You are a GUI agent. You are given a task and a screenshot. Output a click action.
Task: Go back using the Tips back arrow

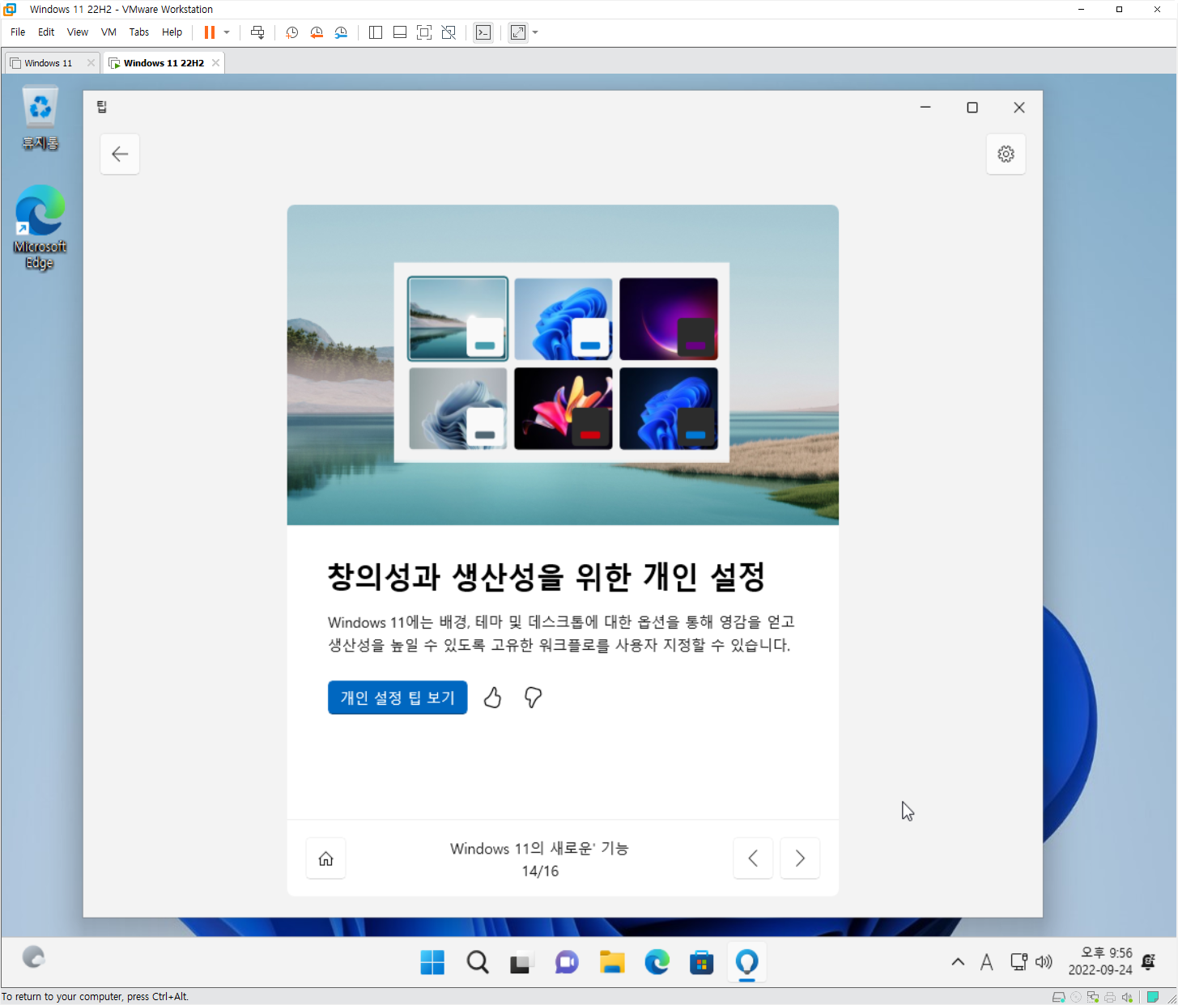(x=120, y=154)
